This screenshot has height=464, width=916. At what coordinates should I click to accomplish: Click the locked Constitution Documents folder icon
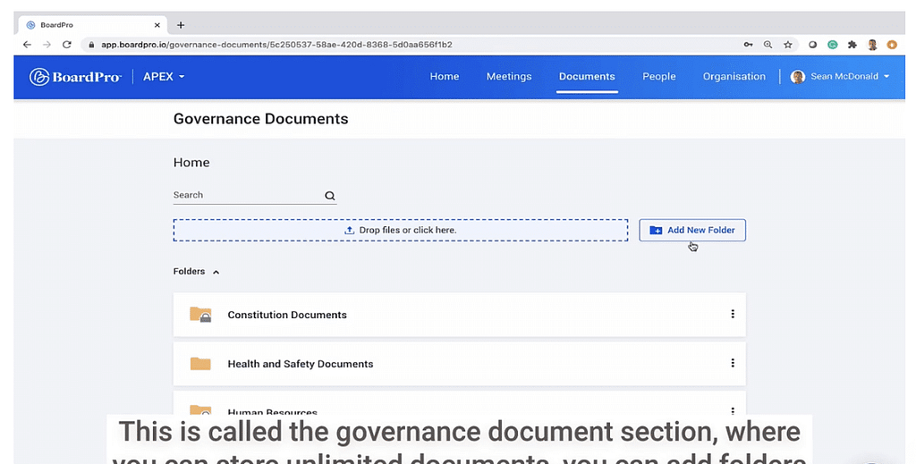(200, 315)
